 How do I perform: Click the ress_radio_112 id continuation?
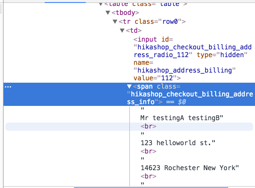click(x=163, y=55)
